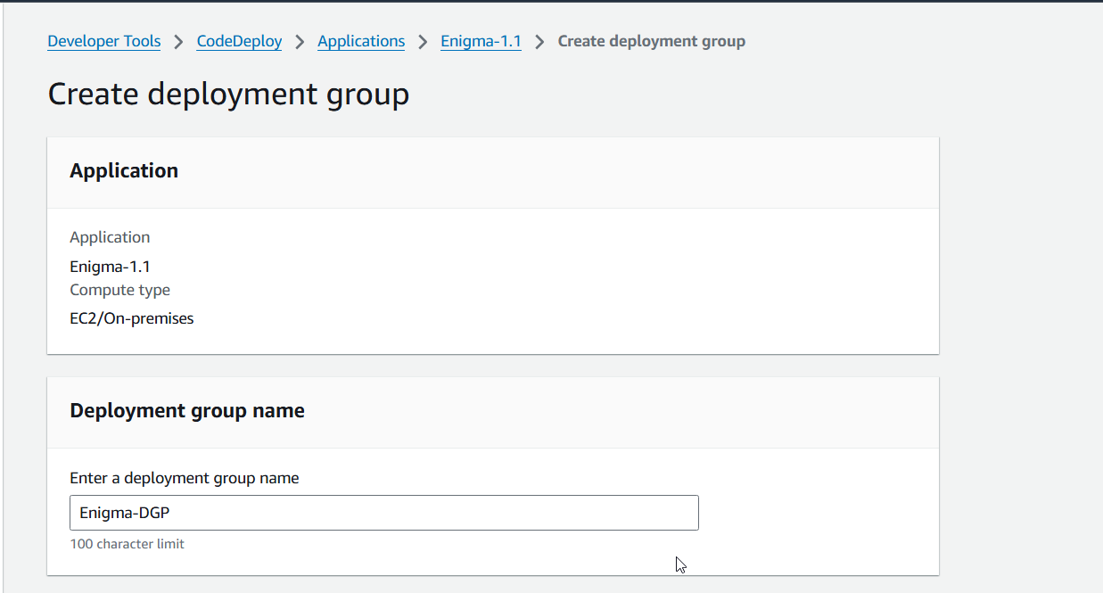Click the 'Create deployment group' page heading

(x=228, y=94)
